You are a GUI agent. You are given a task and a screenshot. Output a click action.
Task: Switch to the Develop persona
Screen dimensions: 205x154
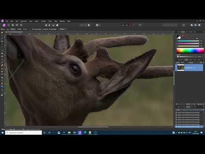click(13, 25)
